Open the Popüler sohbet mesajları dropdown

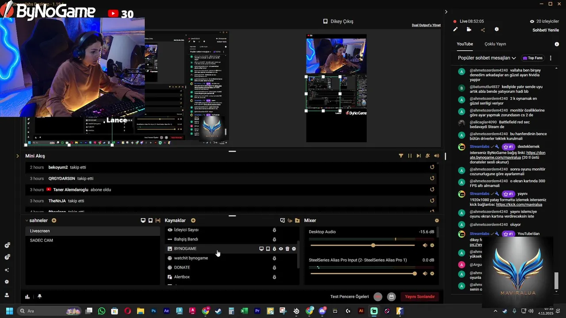click(487, 58)
